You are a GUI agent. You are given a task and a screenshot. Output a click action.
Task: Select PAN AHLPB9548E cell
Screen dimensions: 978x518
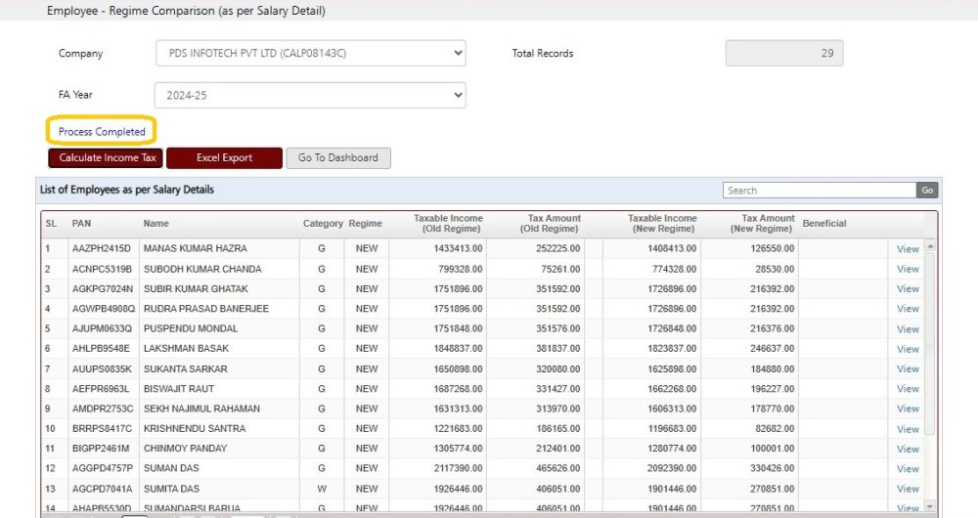point(101,349)
